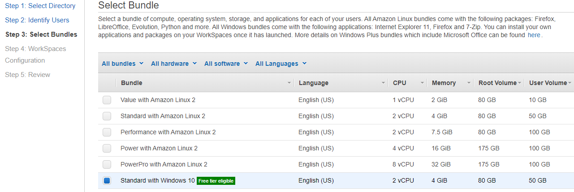Click the Language column sort arrow
This screenshot has height=192, width=574.
coord(383,83)
